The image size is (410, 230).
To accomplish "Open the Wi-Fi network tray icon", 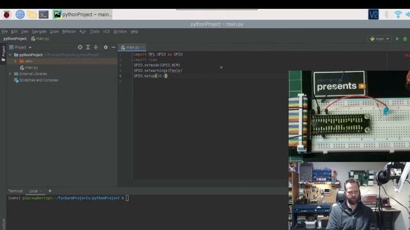I will (x=398, y=14).
